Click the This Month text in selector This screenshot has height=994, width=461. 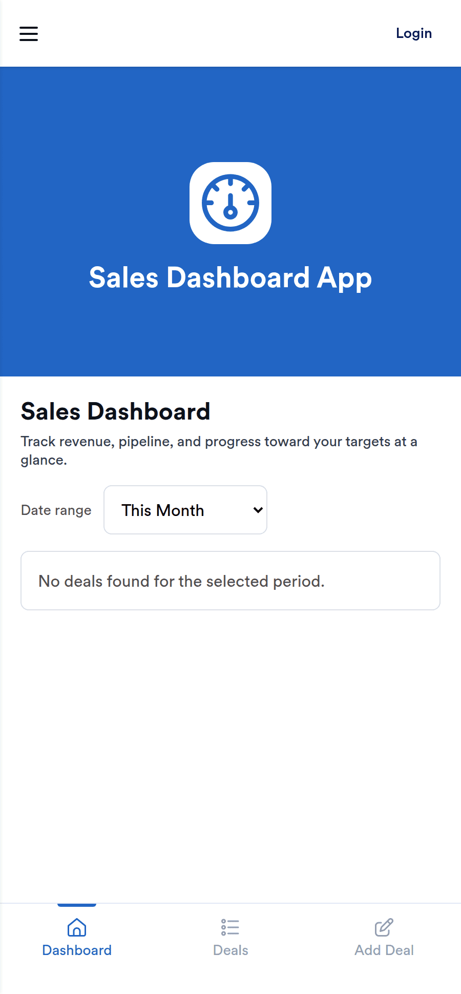pos(163,510)
